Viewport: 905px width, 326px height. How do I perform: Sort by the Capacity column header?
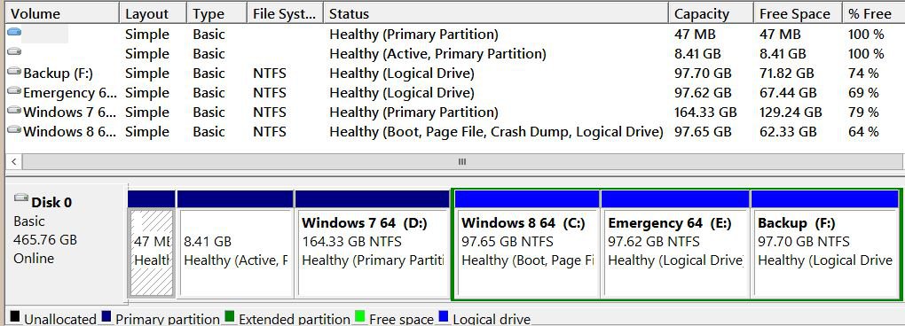pos(711,13)
